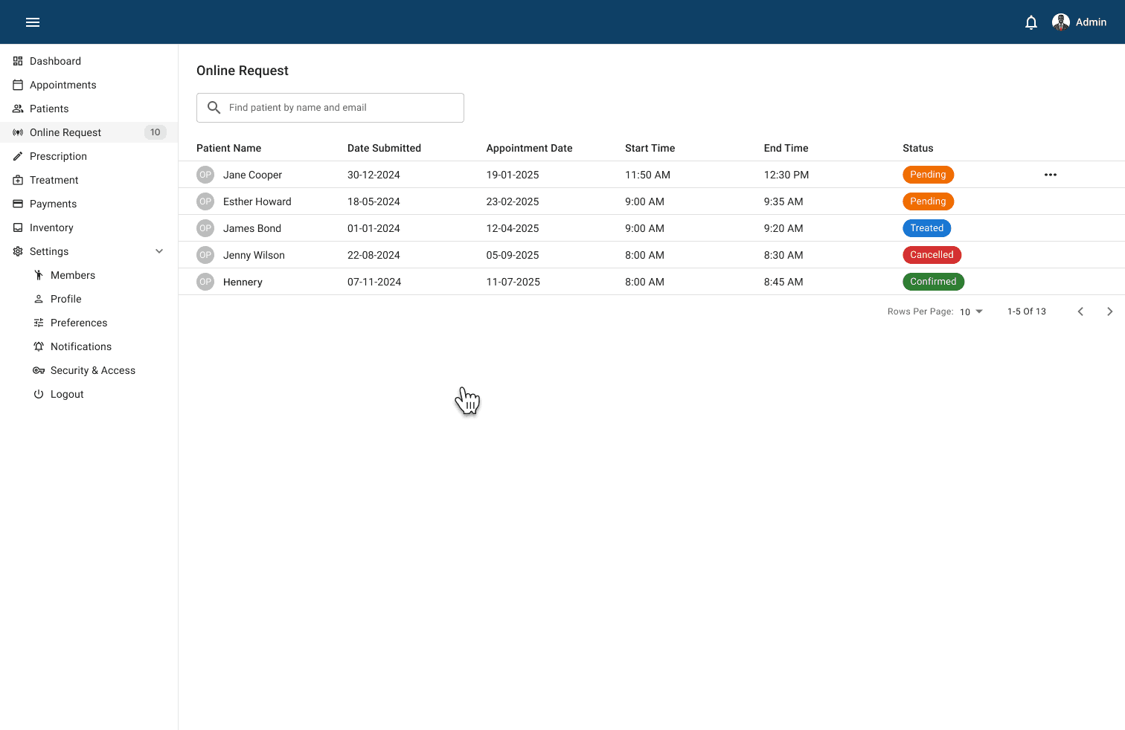Open the Rows Per Page dropdown
Viewport: 1125px width, 730px height.
pos(971,311)
